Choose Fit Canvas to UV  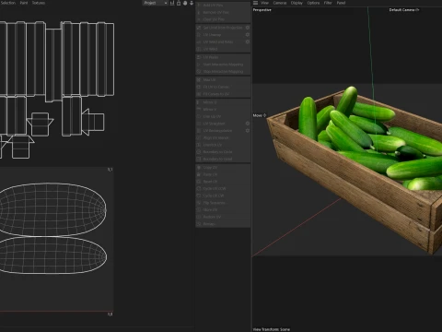click(223, 94)
